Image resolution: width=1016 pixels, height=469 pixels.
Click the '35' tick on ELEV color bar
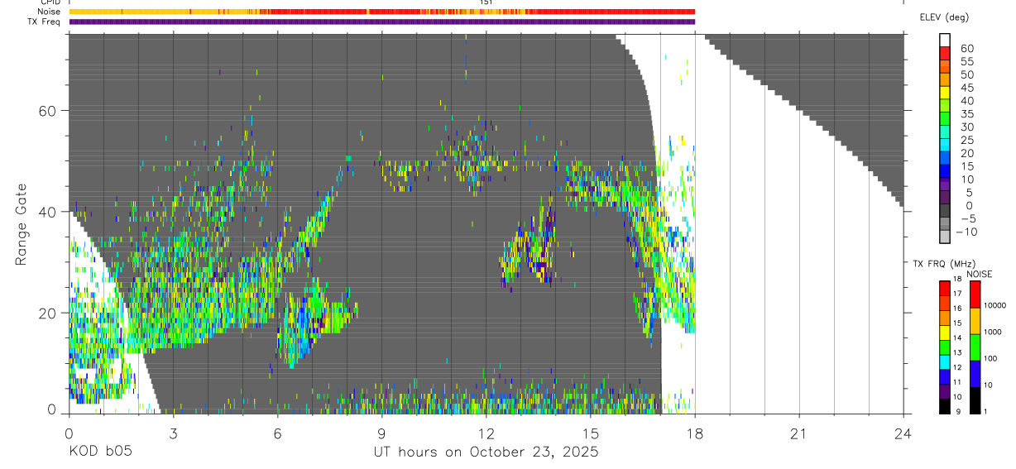click(966, 114)
